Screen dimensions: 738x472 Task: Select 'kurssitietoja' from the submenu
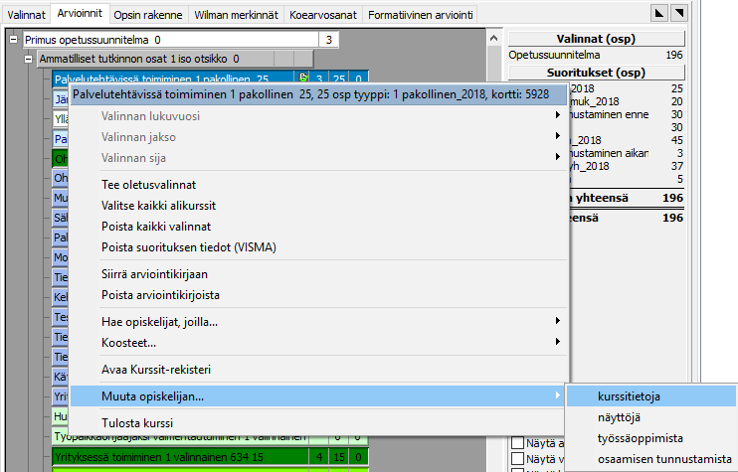629,396
